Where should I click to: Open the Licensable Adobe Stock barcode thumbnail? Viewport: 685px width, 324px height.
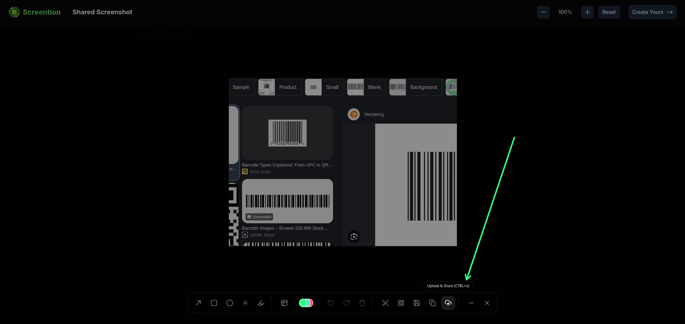pos(287,201)
